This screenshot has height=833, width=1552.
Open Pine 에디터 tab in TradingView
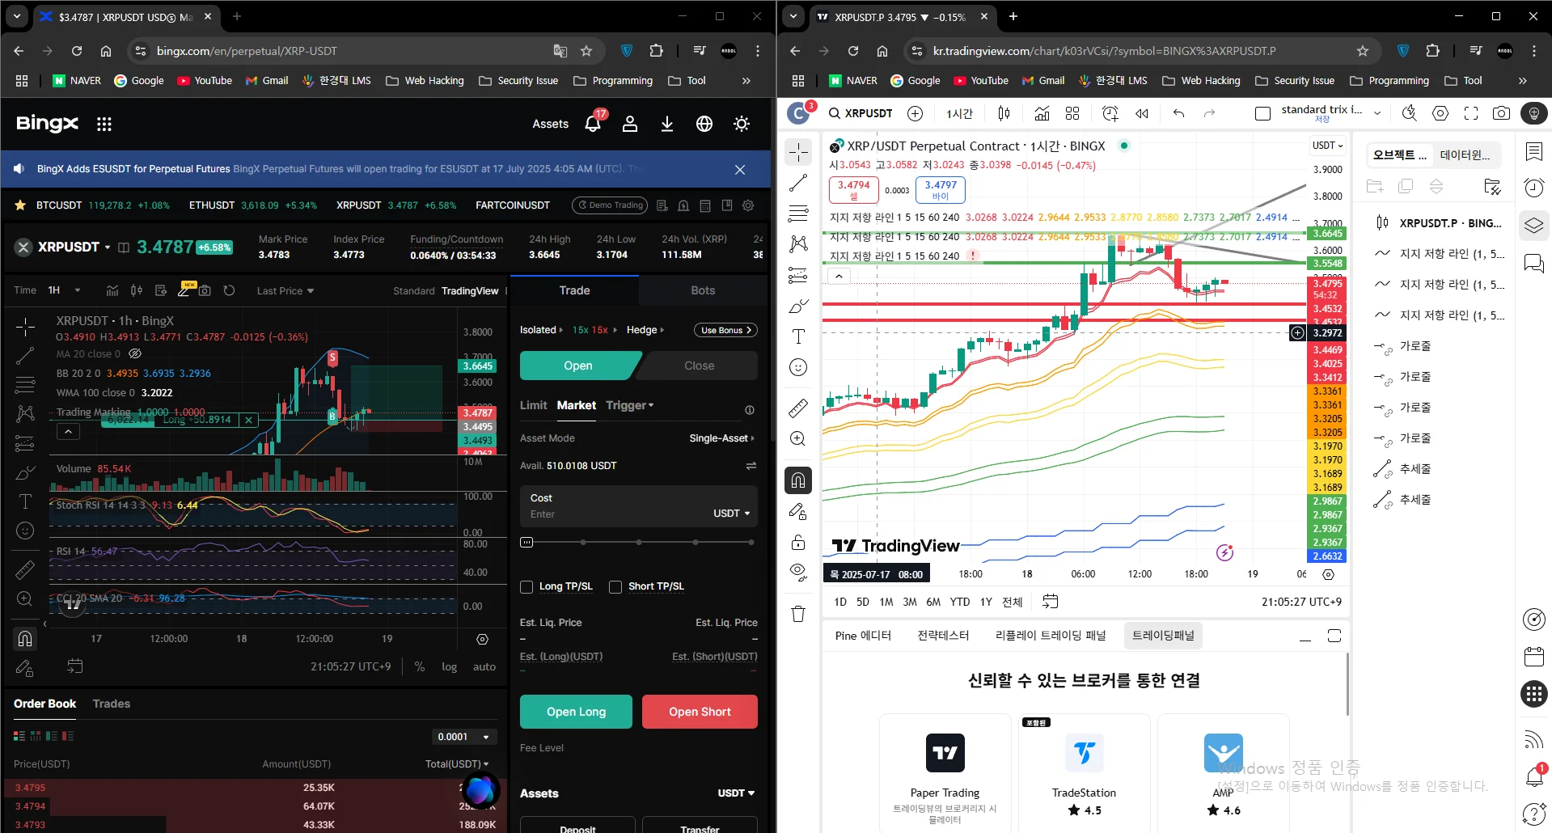click(863, 636)
